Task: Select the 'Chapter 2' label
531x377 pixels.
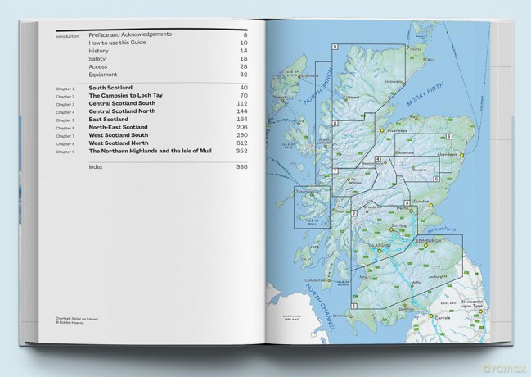Action: click(x=65, y=97)
